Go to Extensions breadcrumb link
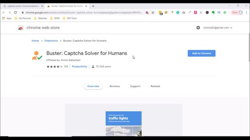Viewport: 250px width, 140px height. (51, 40)
